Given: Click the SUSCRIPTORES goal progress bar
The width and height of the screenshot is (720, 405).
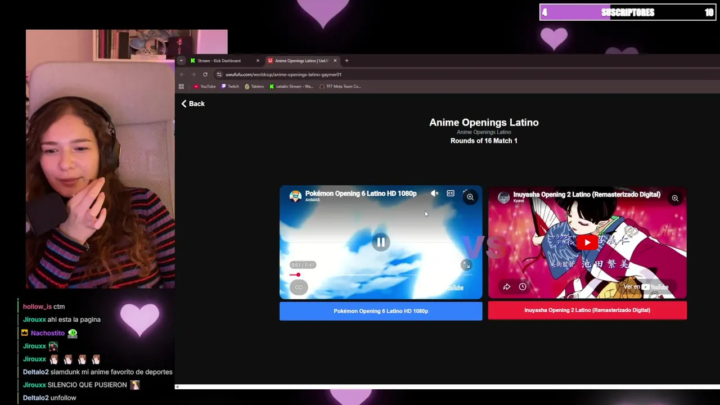Looking at the screenshot, I should [x=627, y=12].
